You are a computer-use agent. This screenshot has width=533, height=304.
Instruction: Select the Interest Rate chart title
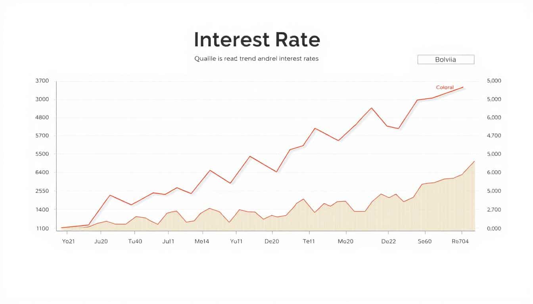pyautogui.click(x=257, y=40)
